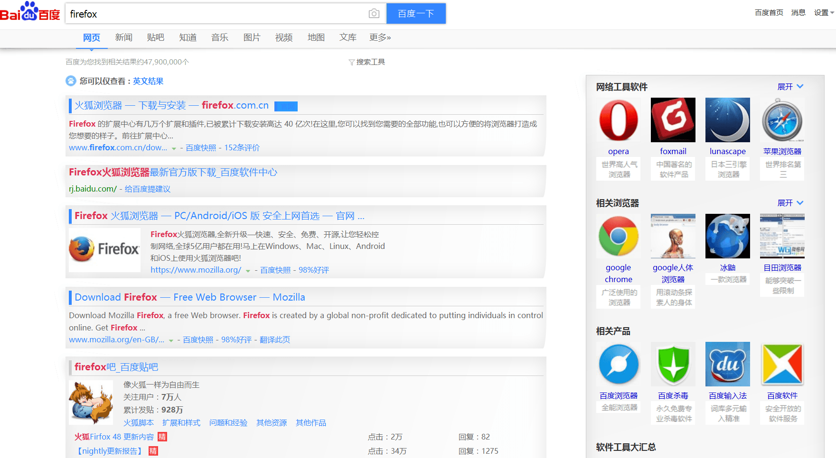Image resolution: width=836 pixels, height=458 pixels.
Task: Open the google人体浏览器 thumbnail
Action: pyautogui.click(x=673, y=236)
